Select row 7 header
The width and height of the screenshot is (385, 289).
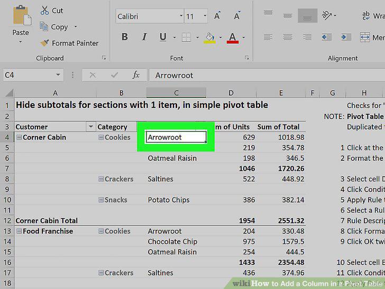tap(7, 169)
